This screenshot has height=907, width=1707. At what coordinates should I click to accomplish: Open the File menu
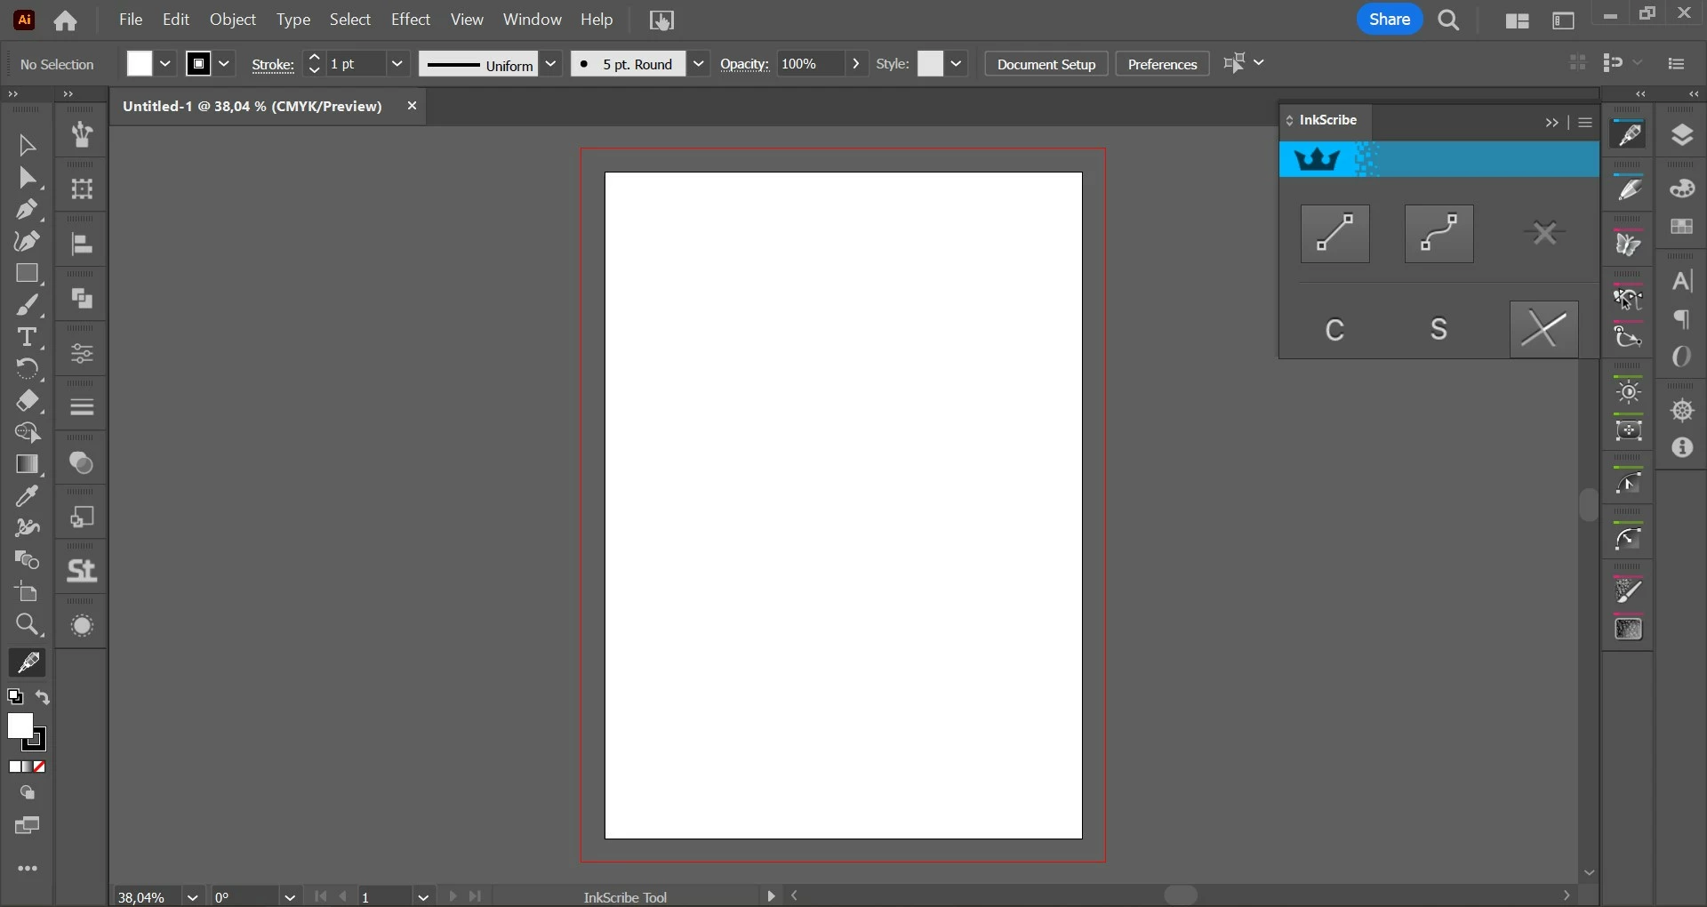[x=131, y=20]
